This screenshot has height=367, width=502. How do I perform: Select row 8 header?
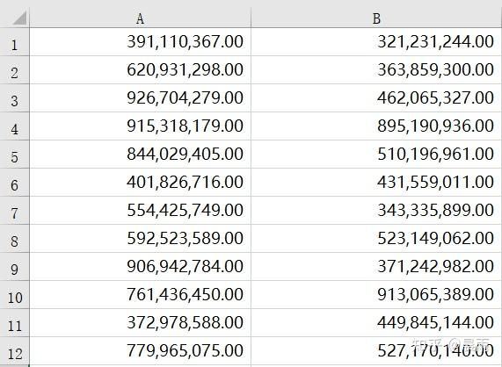[x=14, y=239]
